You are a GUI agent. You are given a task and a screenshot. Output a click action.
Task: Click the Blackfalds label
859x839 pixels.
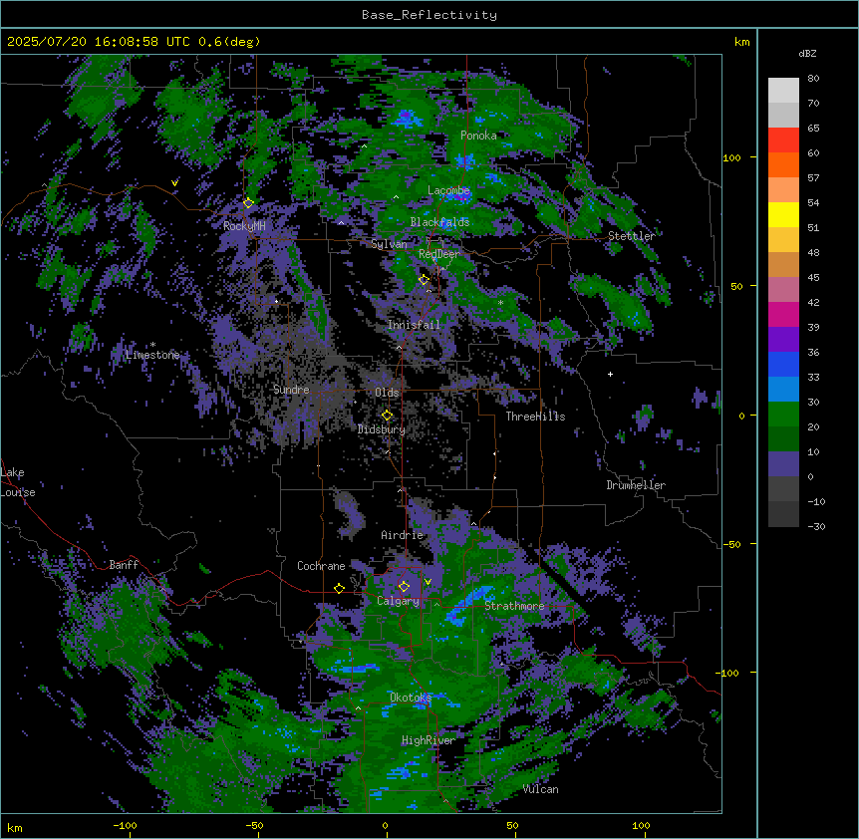439,222
